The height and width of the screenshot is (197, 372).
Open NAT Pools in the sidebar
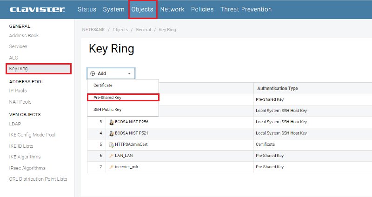(20, 102)
